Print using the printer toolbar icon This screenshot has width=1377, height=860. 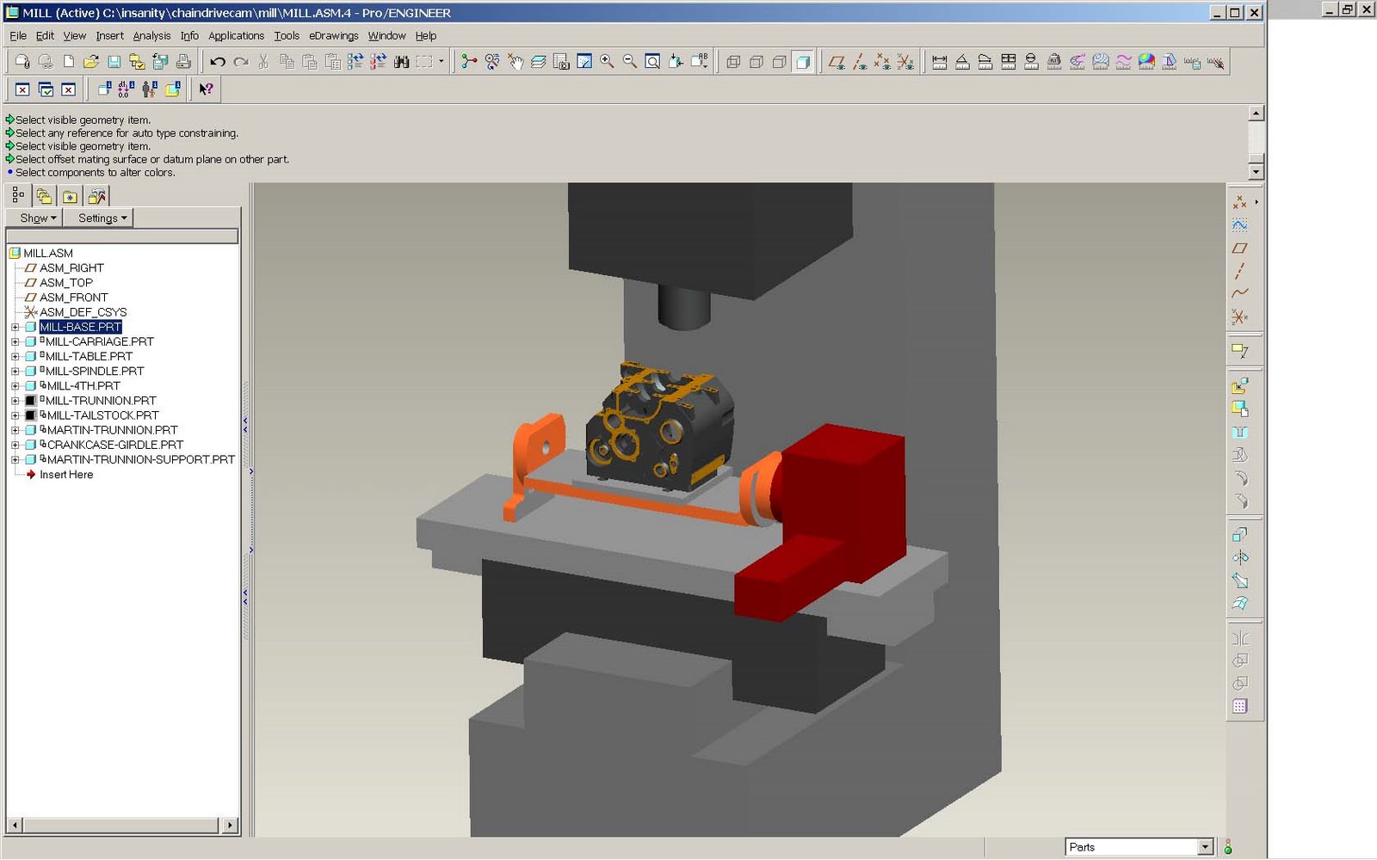click(x=183, y=62)
